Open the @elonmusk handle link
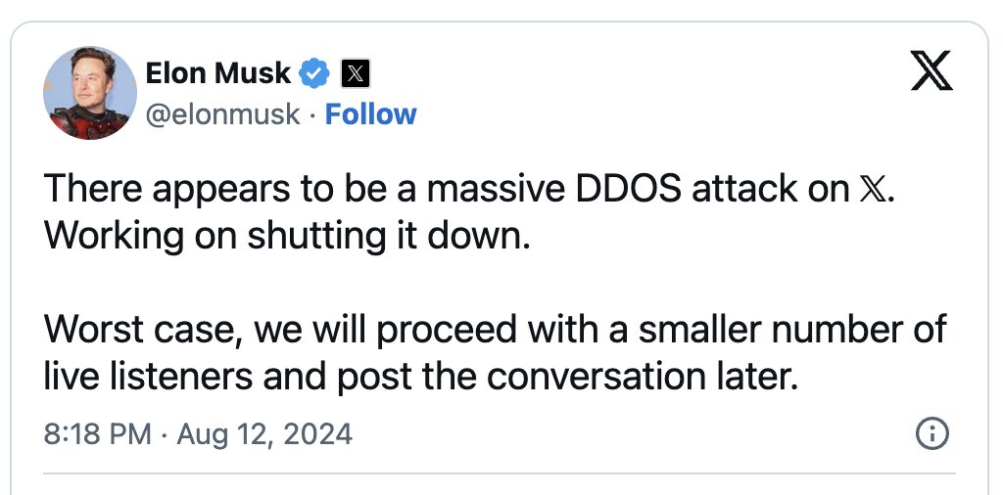 222,114
